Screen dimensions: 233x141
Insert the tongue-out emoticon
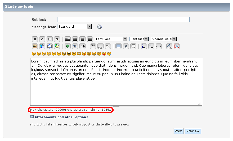click(x=84, y=54)
